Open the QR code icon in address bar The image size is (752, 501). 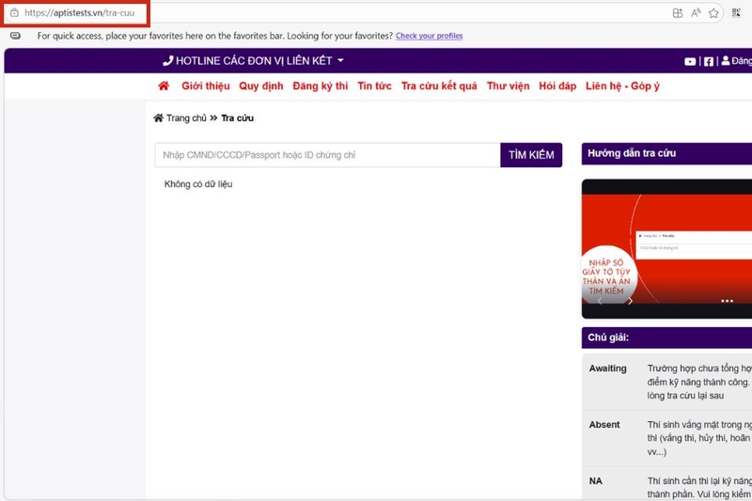736,13
